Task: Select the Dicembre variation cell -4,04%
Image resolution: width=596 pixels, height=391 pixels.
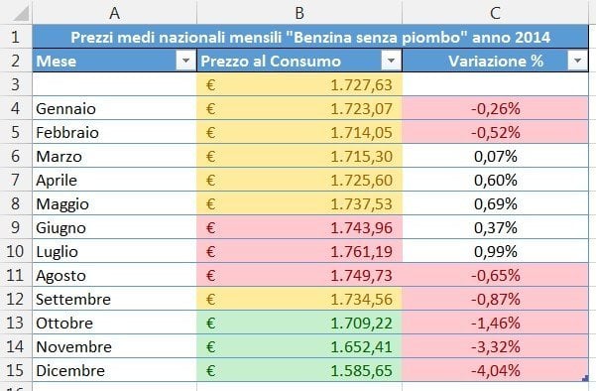Action: [x=495, y=370]
